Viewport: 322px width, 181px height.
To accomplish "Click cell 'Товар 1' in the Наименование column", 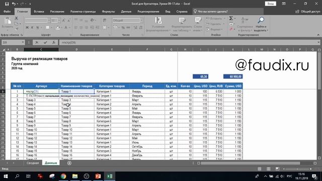I will pyautogui.click(x=77, y=92).
